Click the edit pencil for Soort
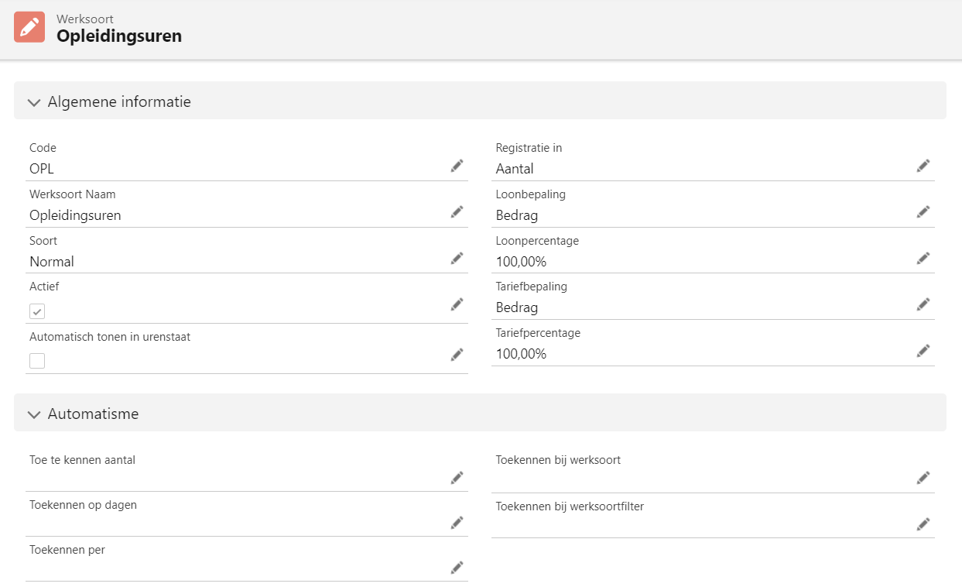 click(x=457, y=258)
